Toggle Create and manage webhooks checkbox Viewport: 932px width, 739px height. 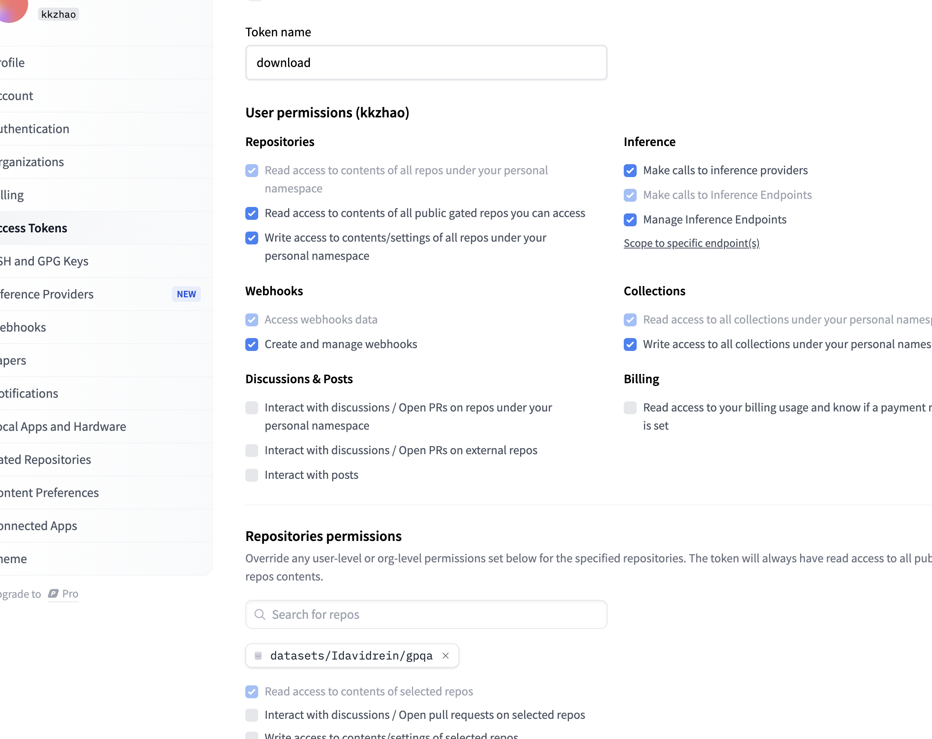(252, 344)
